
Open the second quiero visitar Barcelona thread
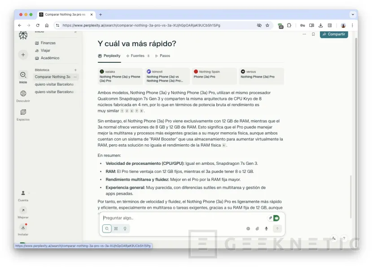point(54,92)
